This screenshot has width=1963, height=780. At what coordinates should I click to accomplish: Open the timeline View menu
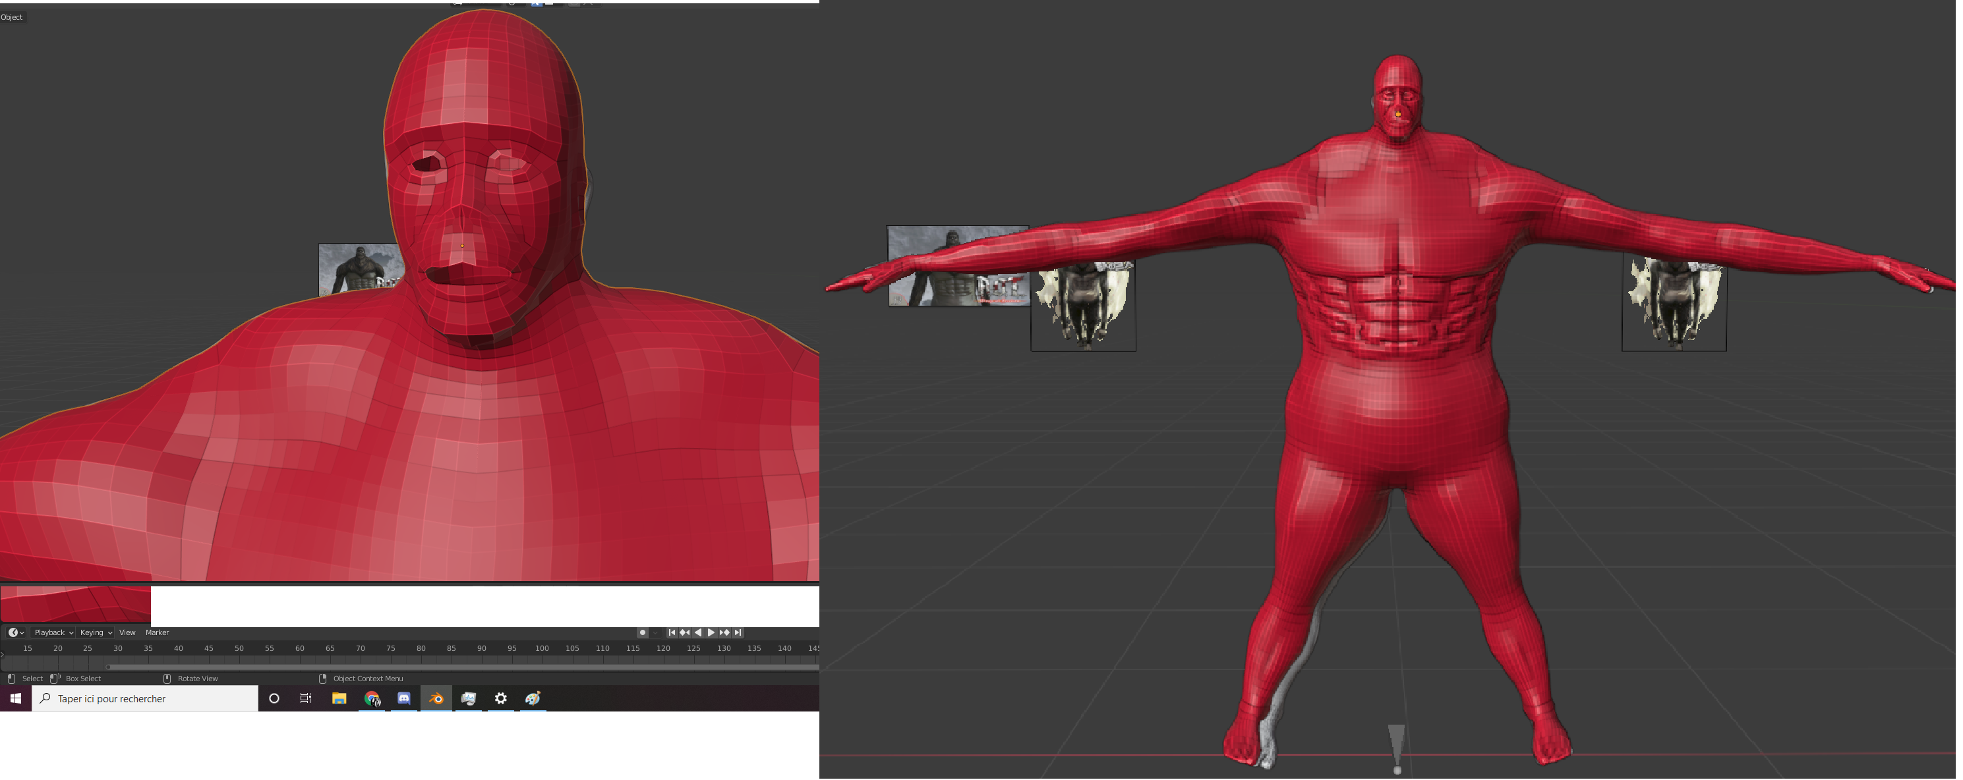point(127,632)
